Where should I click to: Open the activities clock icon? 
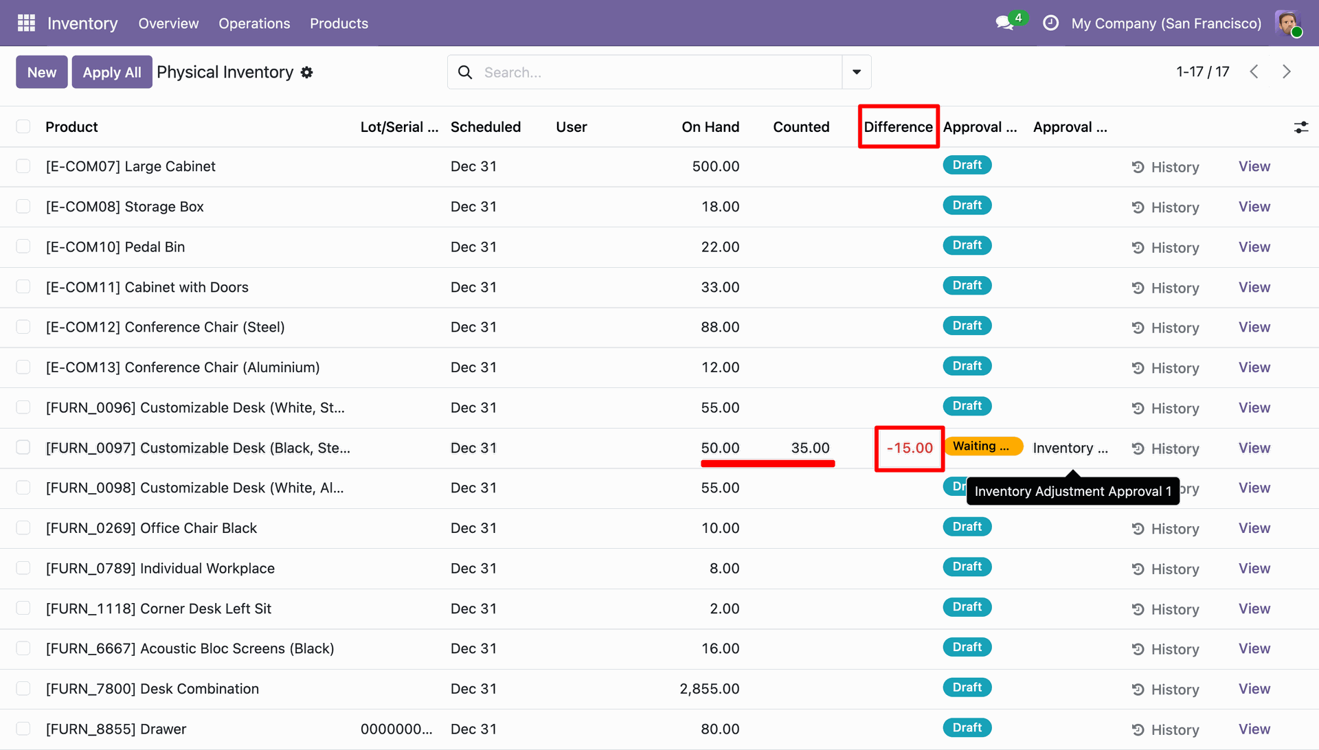(1050, 23)
